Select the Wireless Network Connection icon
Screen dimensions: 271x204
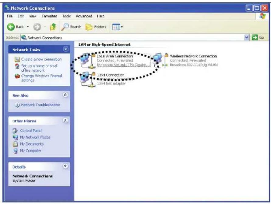pos(160,61)
